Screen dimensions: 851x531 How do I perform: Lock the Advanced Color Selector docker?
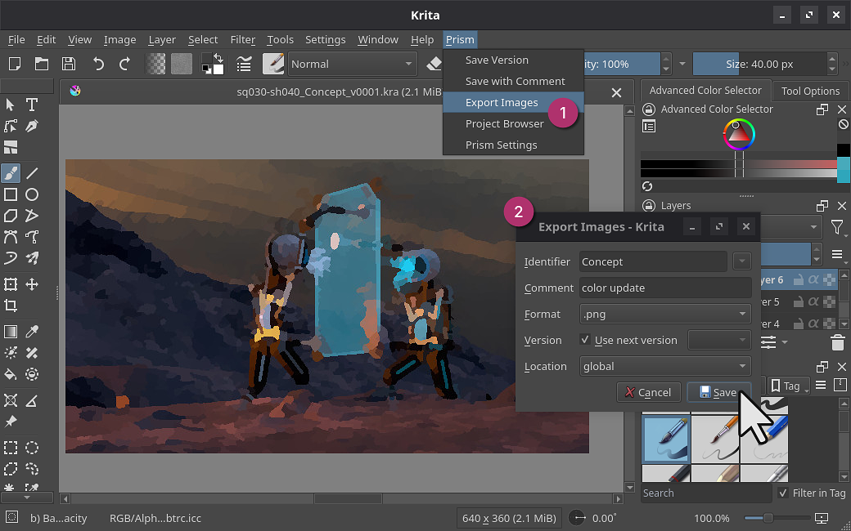coord(649,109)
